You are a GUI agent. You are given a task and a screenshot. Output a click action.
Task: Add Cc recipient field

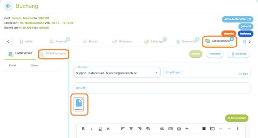click(x=240, y=74)
